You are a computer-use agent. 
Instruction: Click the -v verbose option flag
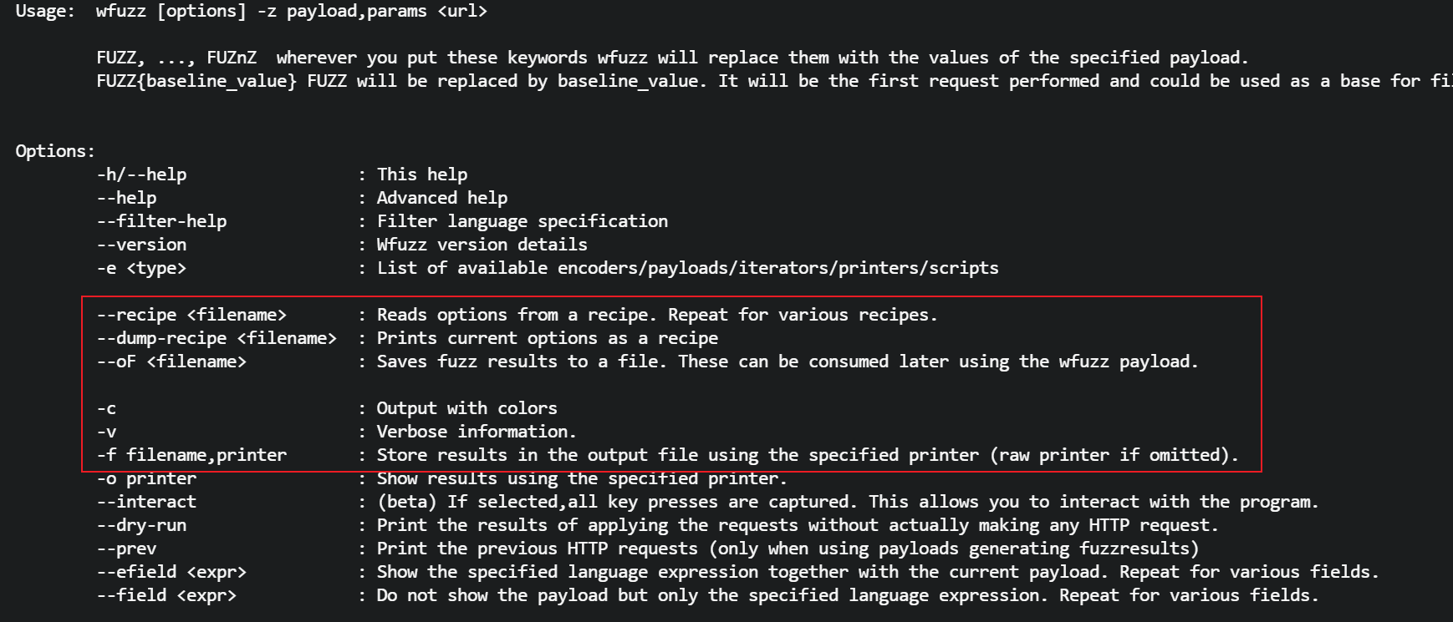pyautogui.click(x=107, y=432)
